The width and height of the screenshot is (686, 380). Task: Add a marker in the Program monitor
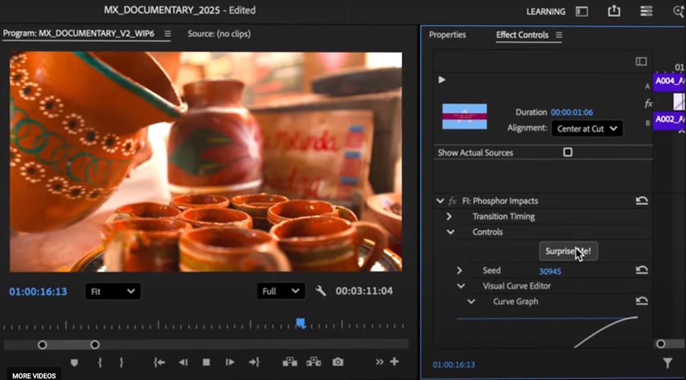tap(74, 362)
